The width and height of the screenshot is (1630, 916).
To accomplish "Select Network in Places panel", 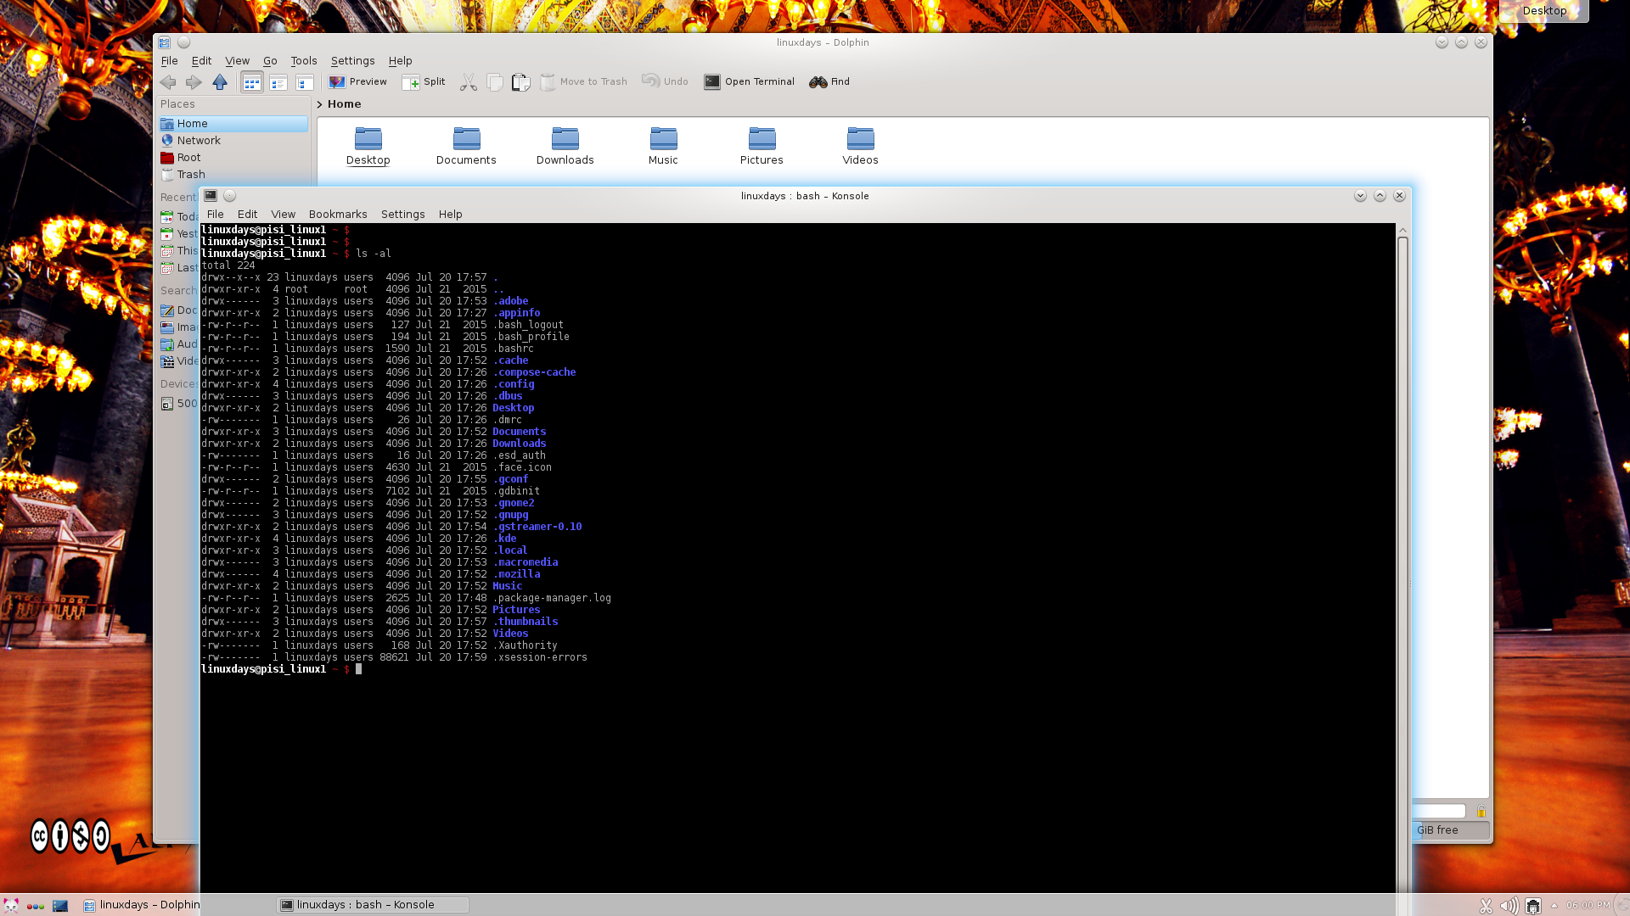I will click(199, 141).
